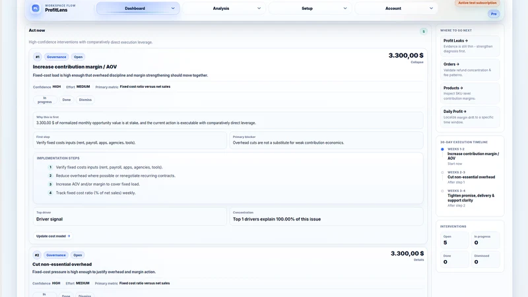Mark Cut non-essential overhead as Done
Screen dimensions: 528x297
coord(66,296)
